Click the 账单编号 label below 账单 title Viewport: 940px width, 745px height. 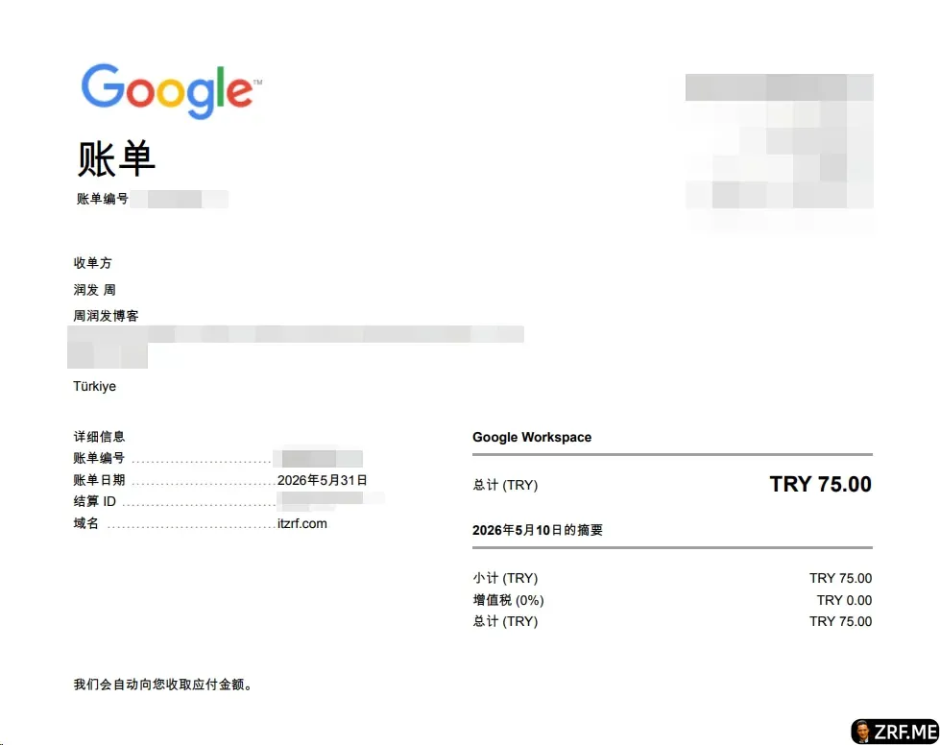click(102, 199)
